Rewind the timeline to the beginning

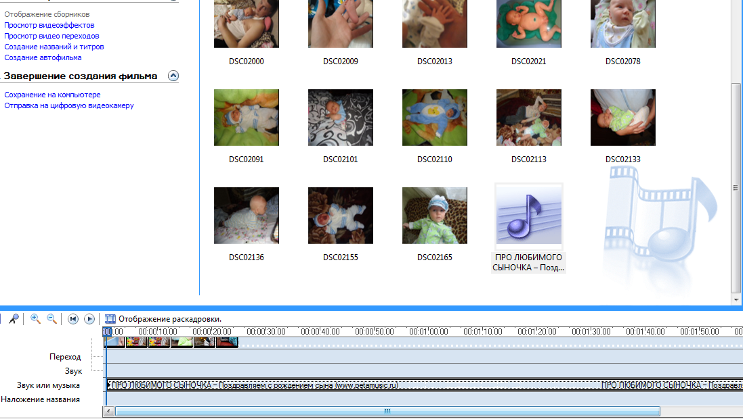point(73,319)
